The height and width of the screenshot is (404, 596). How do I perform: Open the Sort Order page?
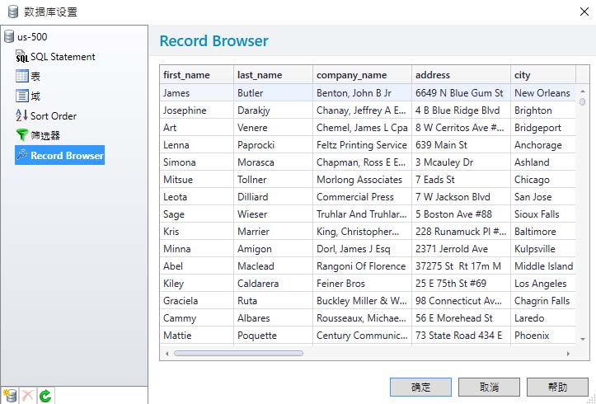point(53,116)
